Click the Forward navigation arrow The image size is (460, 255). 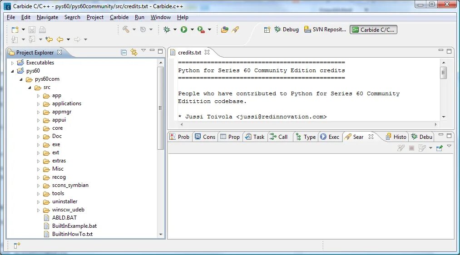tap(77, 39)
